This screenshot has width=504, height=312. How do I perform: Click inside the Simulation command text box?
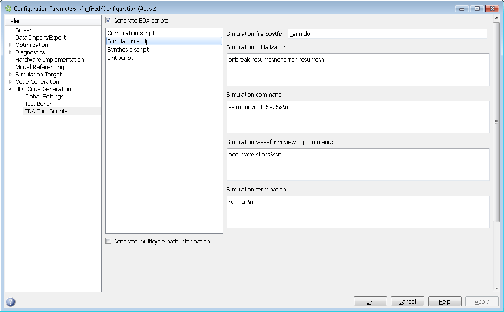click(x=358, y=117)
